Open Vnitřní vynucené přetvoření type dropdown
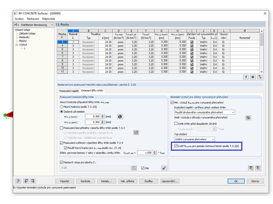The image size is (273, 204). click(x=194, y=139)
